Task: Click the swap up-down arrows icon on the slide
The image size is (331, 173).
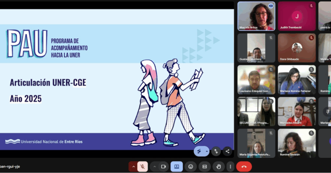Action: click(x=216, y=151)
